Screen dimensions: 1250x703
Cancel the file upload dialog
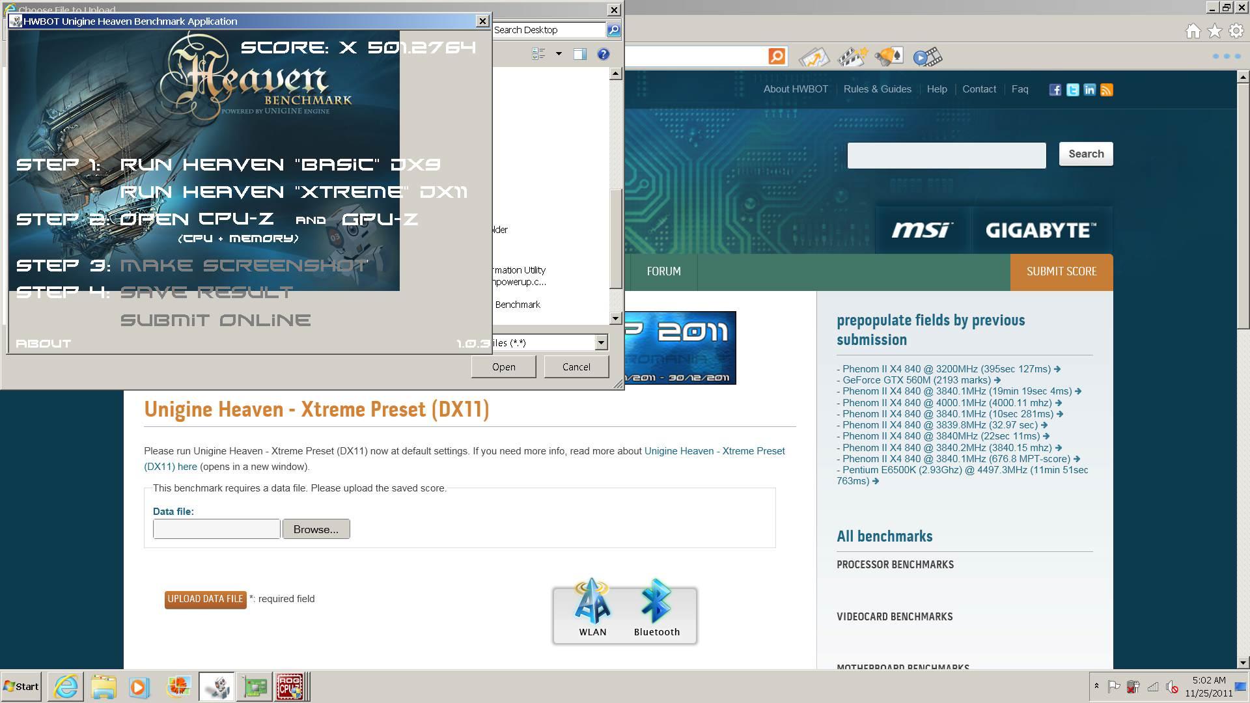pyautogui.click(x=576, y=367)
